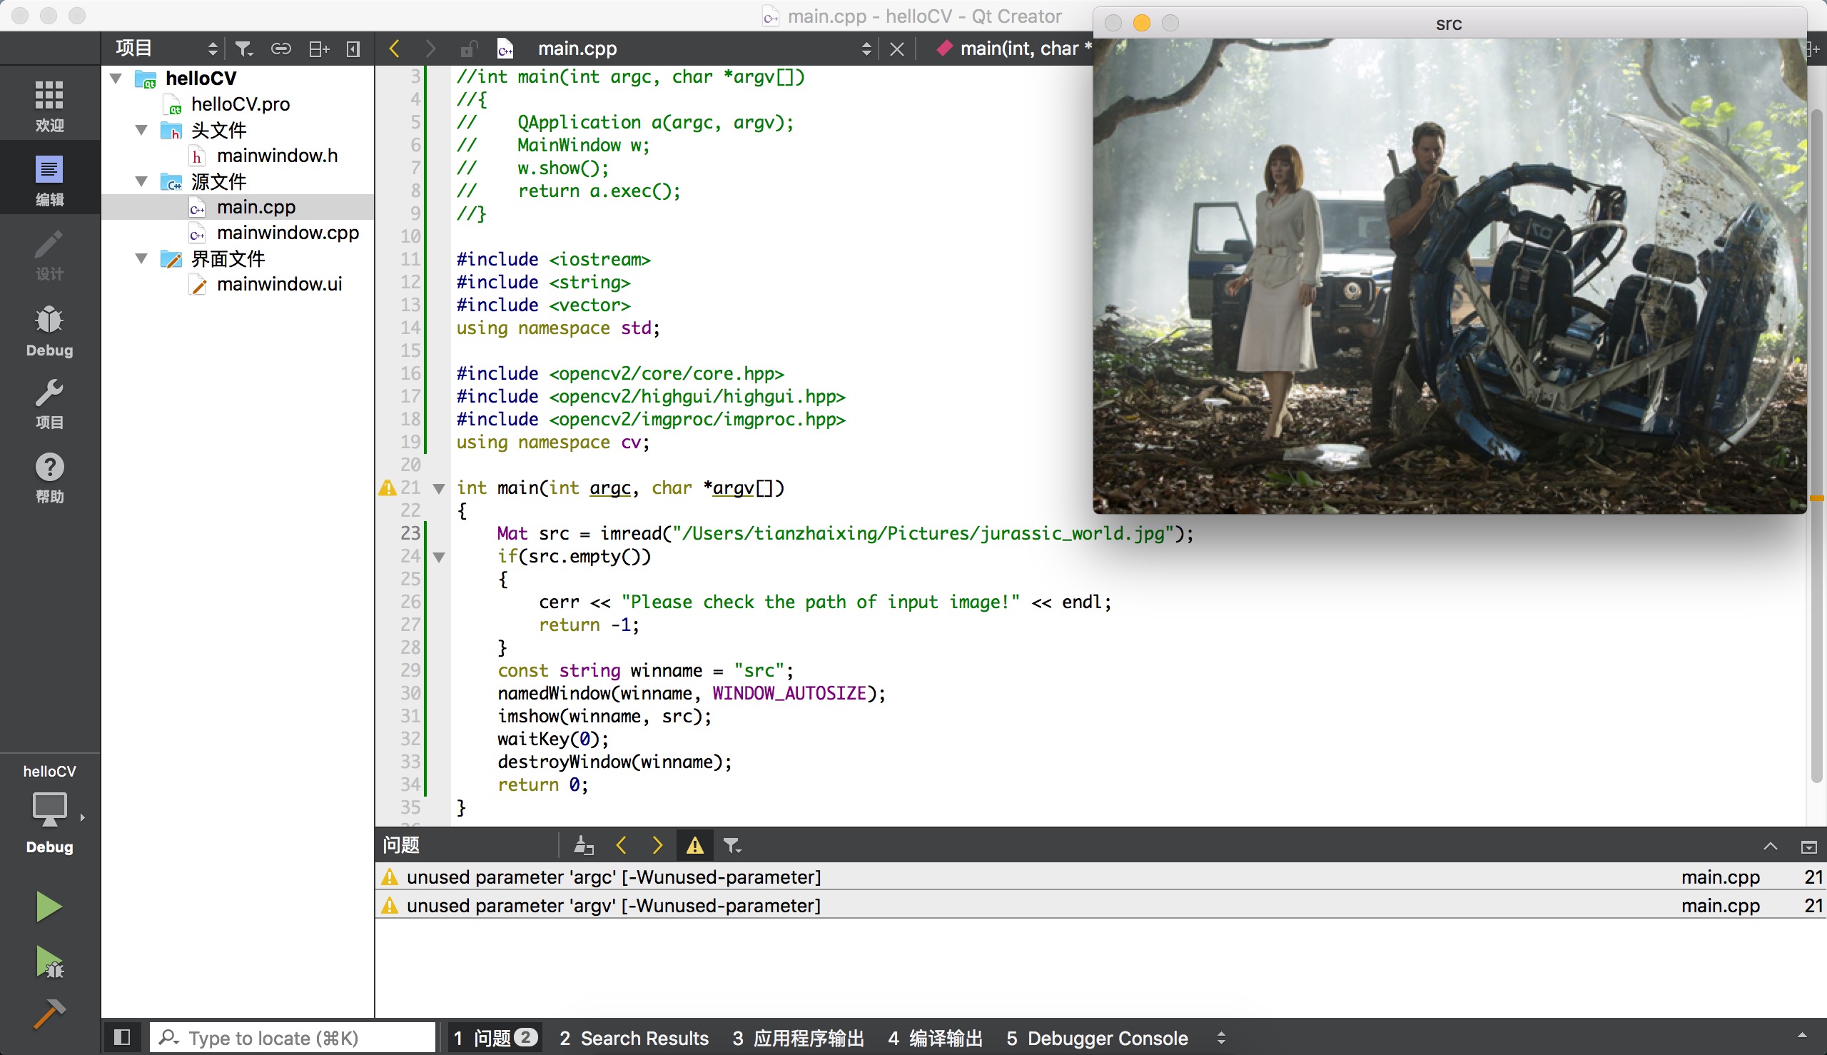Open the issues category filter icon
Image resolution: width=1827 pixels, height=1055 pixels.
click(732, 845)
